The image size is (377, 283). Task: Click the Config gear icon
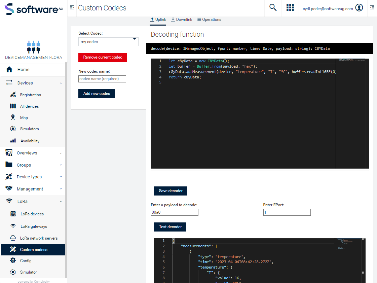click(x=13, y=260)
